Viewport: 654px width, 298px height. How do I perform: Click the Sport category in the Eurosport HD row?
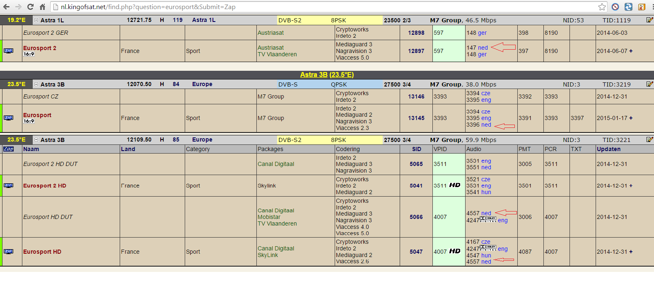coord(193,252)
